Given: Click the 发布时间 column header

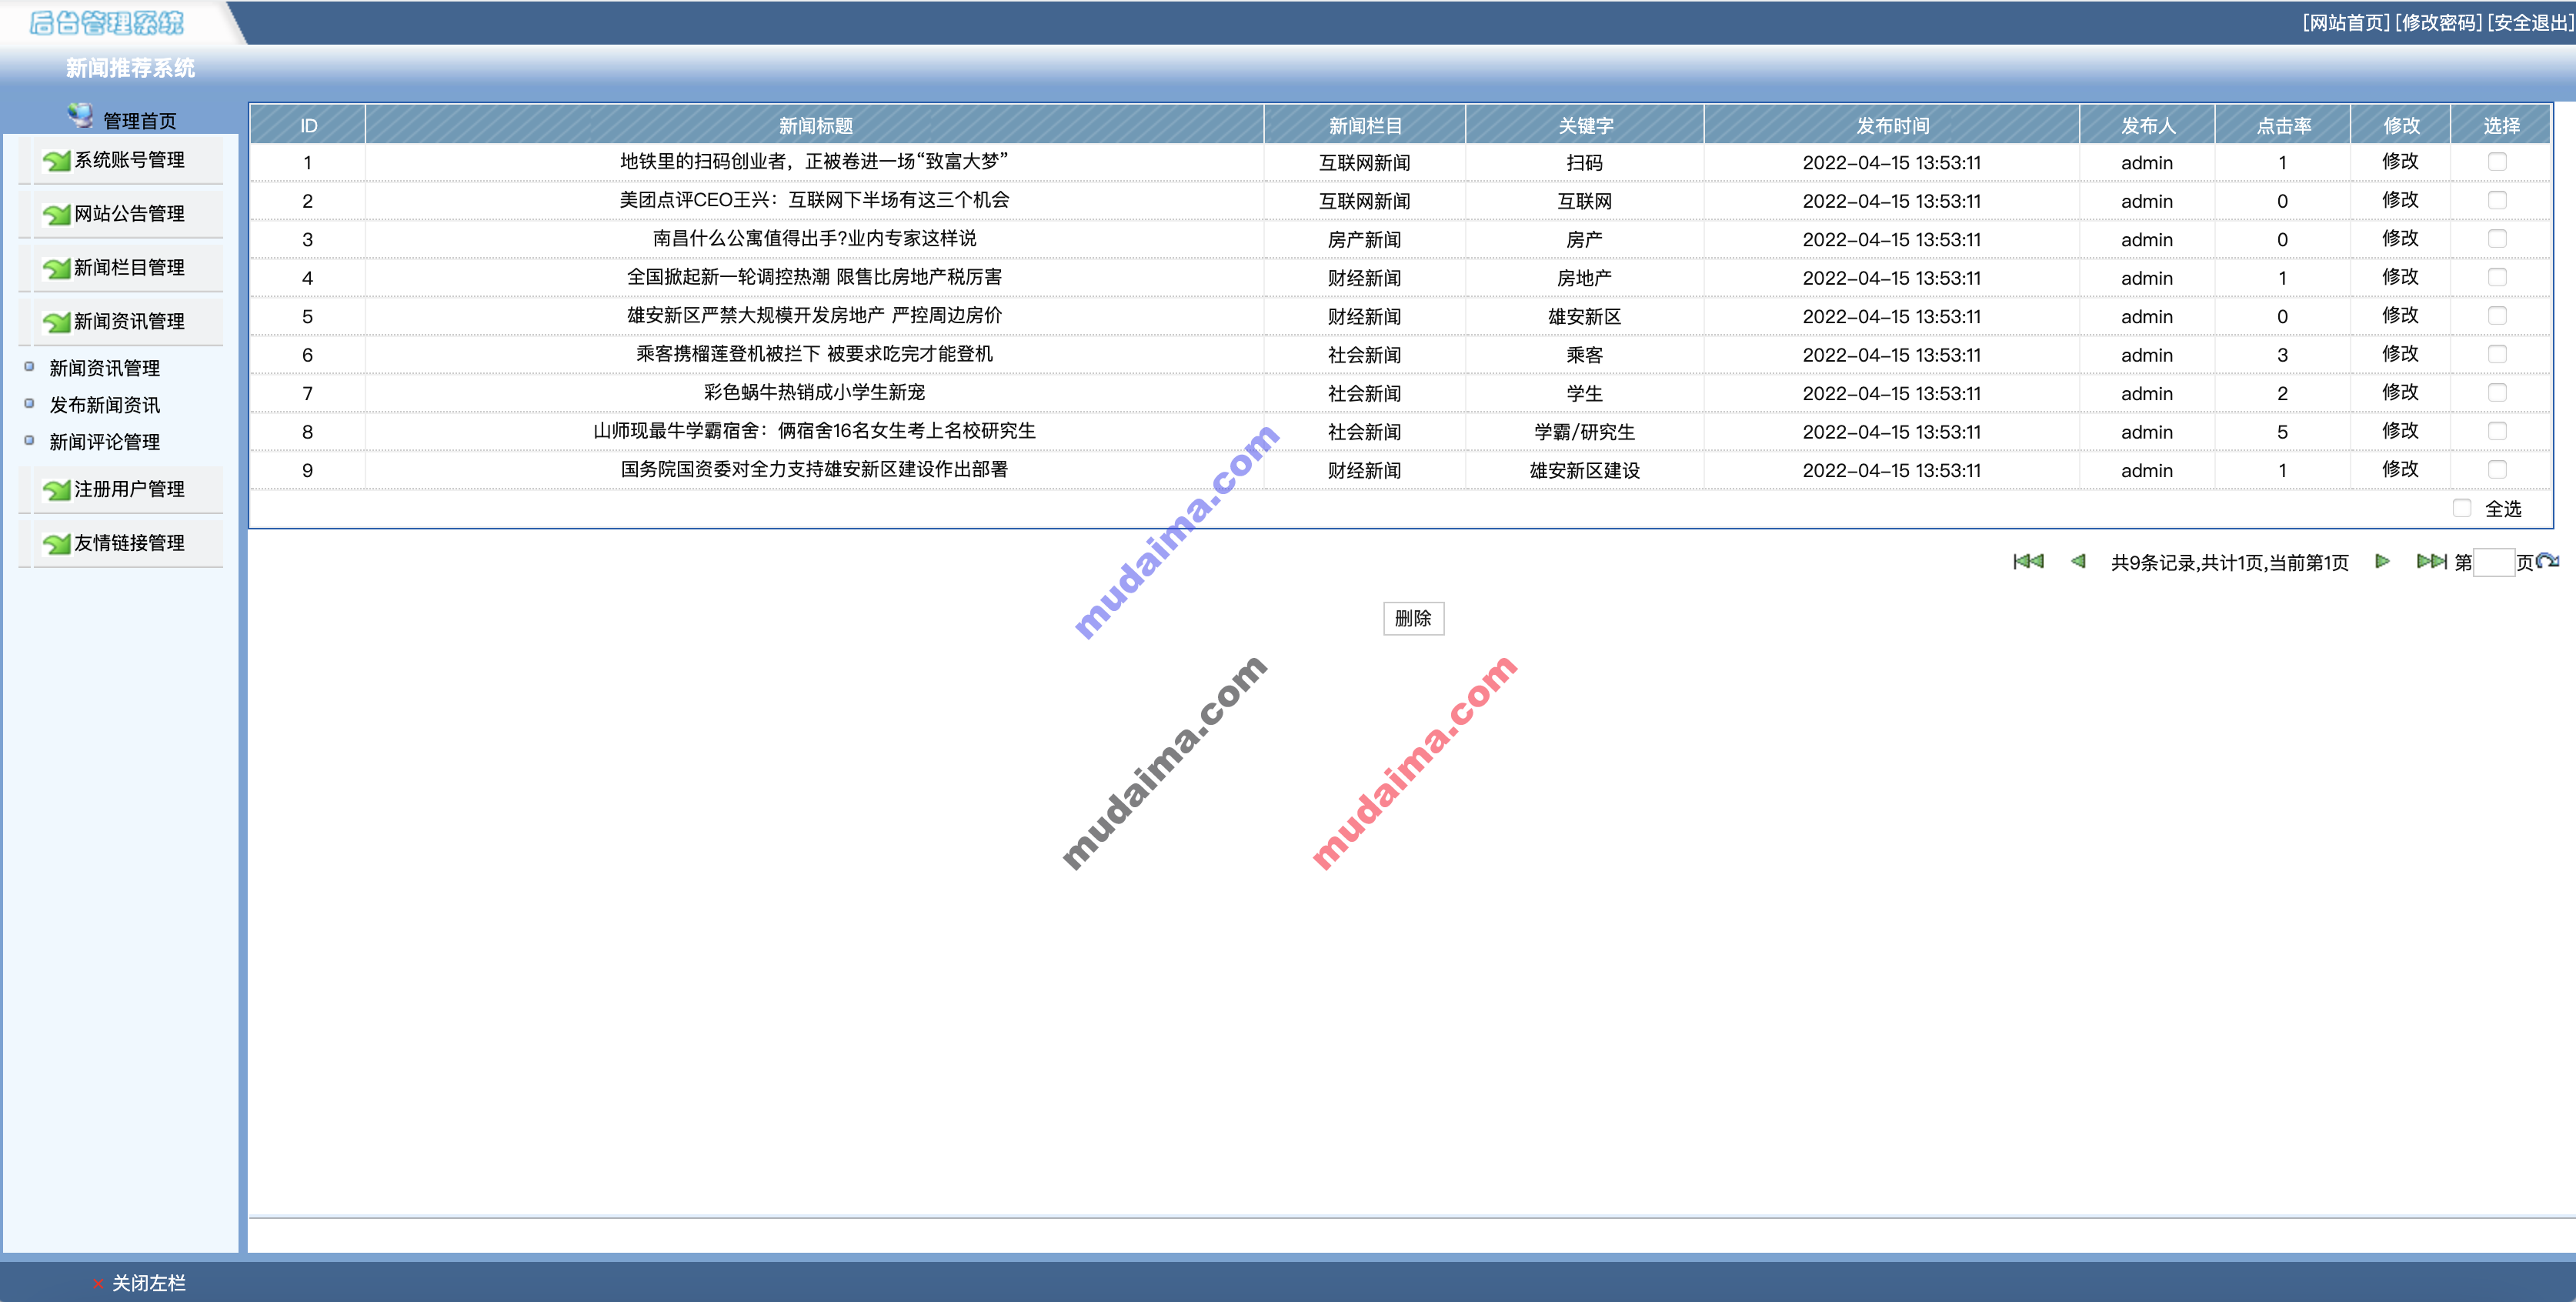Looking at the screenshot, I should coord(1892,125).
